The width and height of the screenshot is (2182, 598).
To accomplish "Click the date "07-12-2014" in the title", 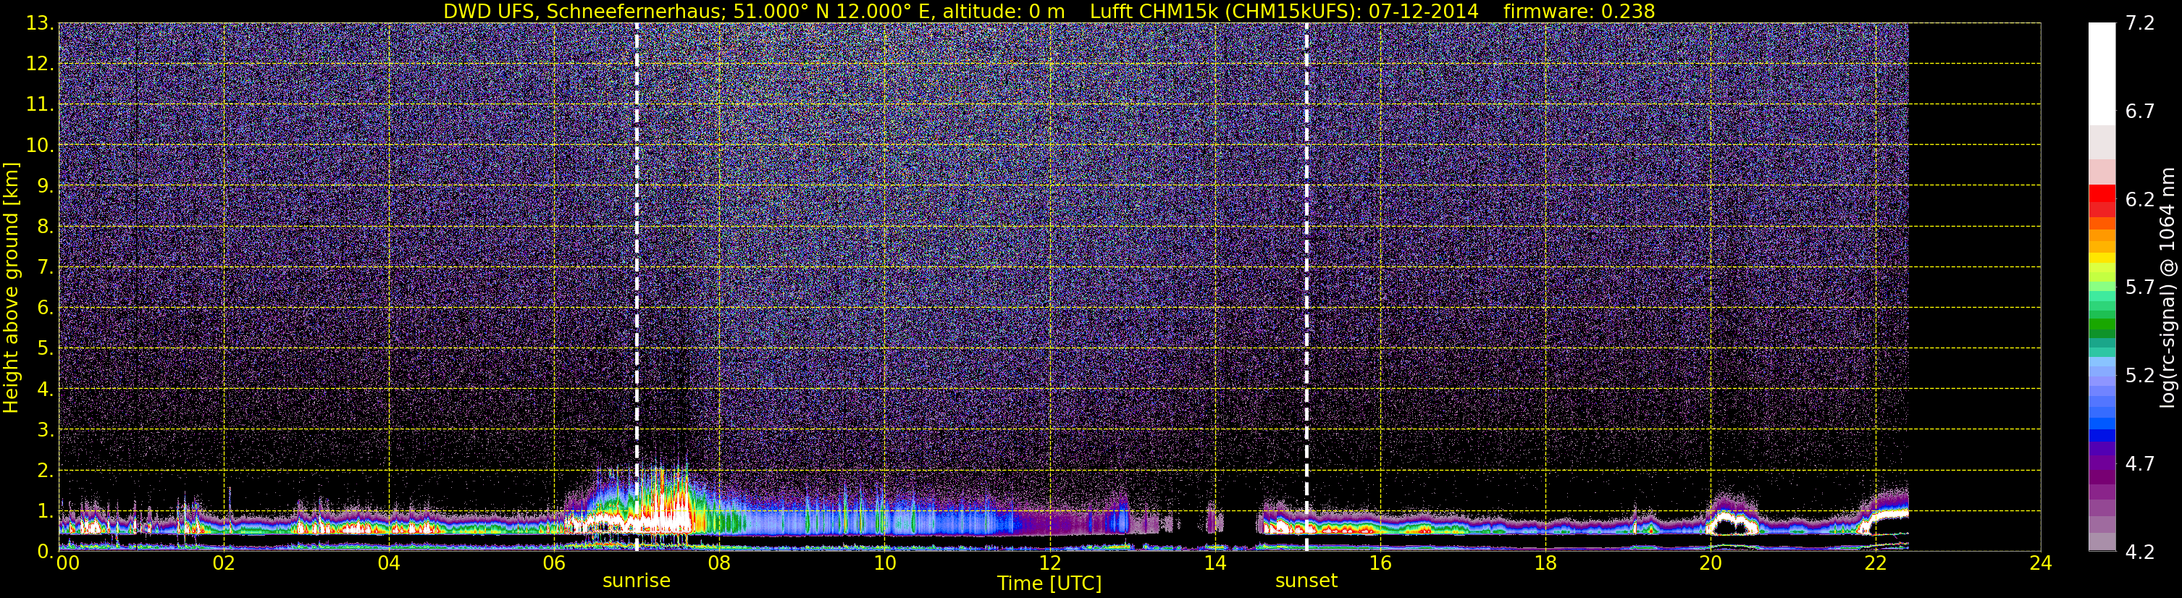I will coord(1424,11).
